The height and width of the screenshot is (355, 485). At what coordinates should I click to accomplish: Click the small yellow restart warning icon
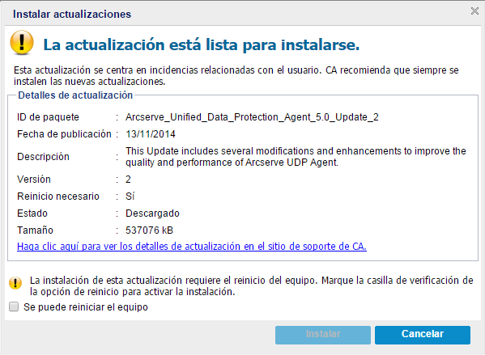pos(15,283)
